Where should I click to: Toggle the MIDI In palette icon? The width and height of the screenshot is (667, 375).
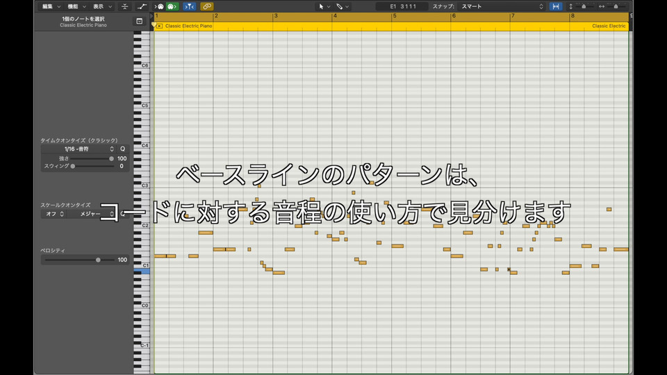tap(160, 6)
